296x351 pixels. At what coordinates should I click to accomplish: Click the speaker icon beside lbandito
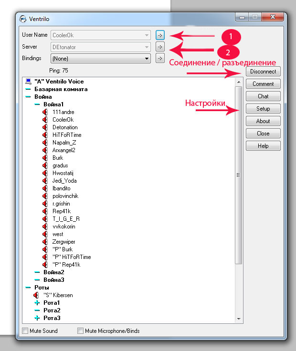click(45, 188)
